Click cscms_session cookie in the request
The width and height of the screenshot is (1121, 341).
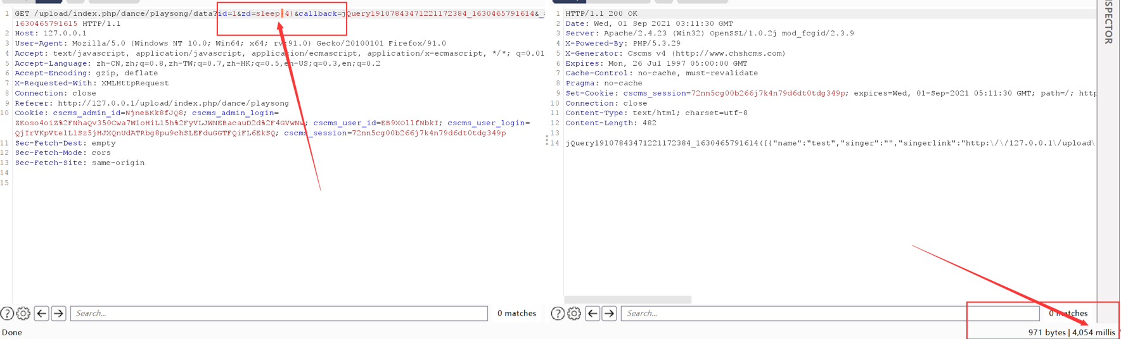[x=315, y=133]
